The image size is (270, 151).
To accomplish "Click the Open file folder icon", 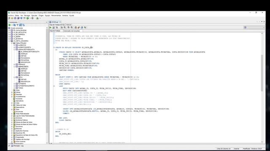I will (x=12, y=18).
